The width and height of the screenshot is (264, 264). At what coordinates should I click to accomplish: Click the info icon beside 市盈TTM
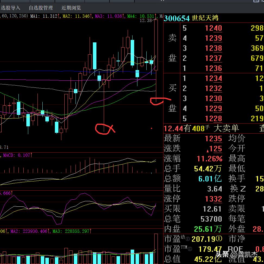coord(190,249)
